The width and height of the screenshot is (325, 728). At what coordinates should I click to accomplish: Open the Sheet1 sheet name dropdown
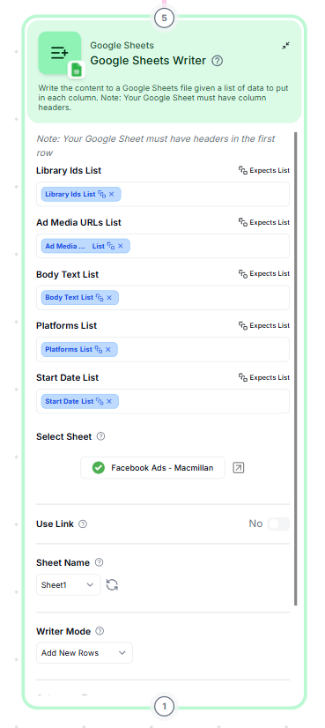click(x=68, y=585)
